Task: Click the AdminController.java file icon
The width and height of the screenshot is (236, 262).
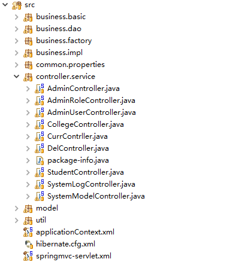Action: [40, 89]
